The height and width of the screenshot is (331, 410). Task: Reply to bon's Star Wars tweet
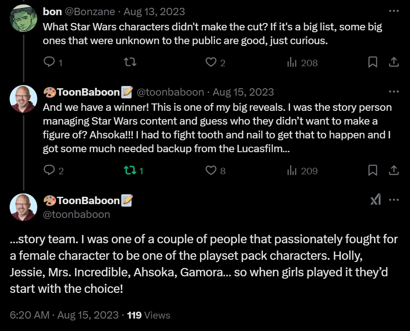(49, 62)
